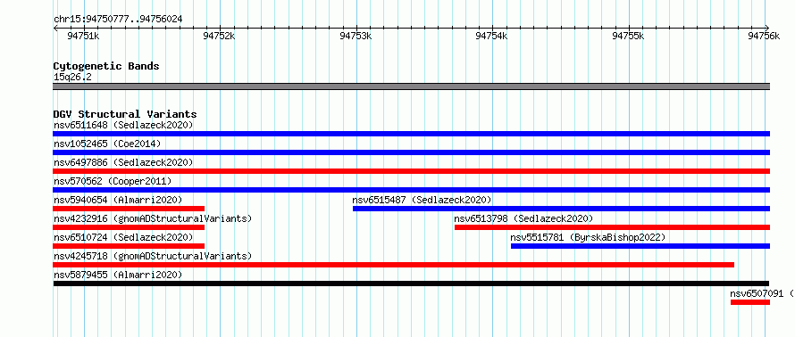Select the red bar under nsv6497886

(x=411, y=171)
